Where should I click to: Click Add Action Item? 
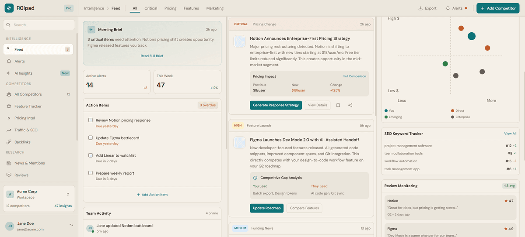[152, 195]
